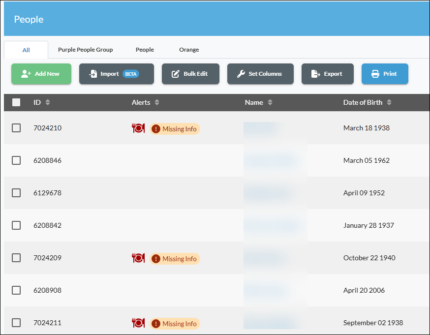Click Missing Info badge for ID 7024210
430x335 pixels.
pyautogui.click(x=175, y=129)
